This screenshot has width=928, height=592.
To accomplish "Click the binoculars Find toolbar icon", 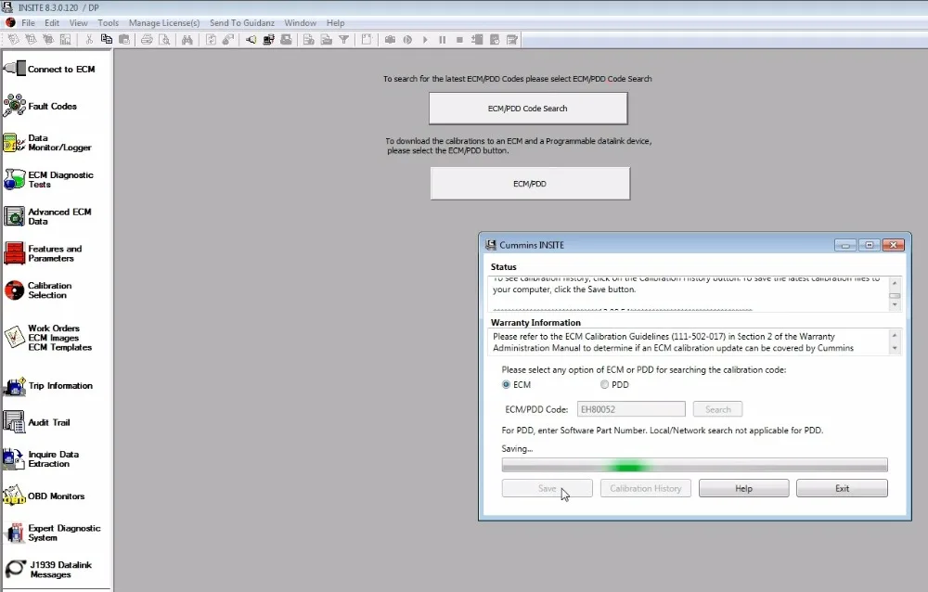I will [x=187, y=40].
